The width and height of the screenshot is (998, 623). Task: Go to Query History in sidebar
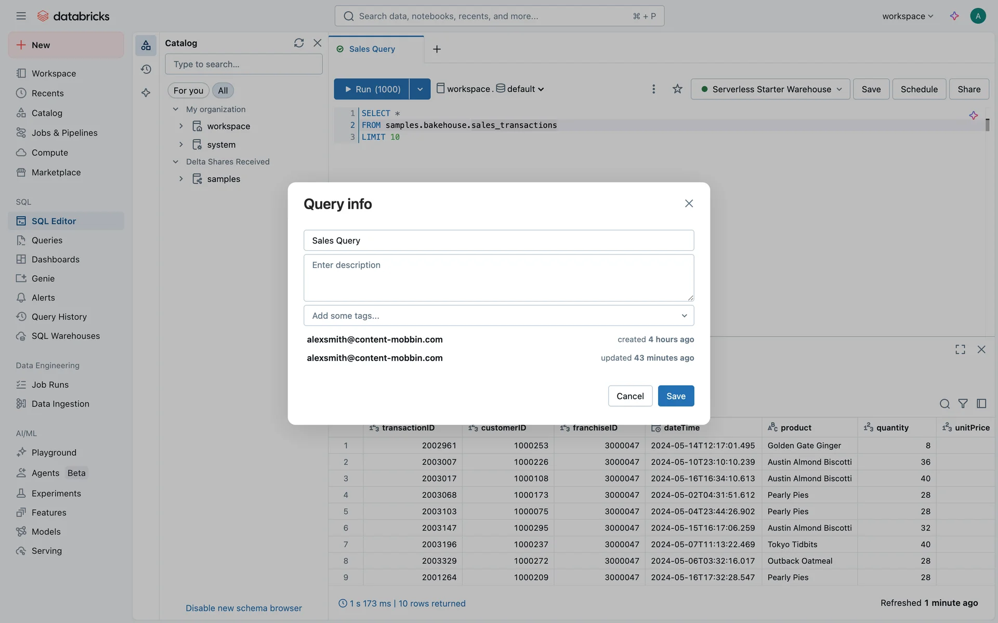coord(59,317)
